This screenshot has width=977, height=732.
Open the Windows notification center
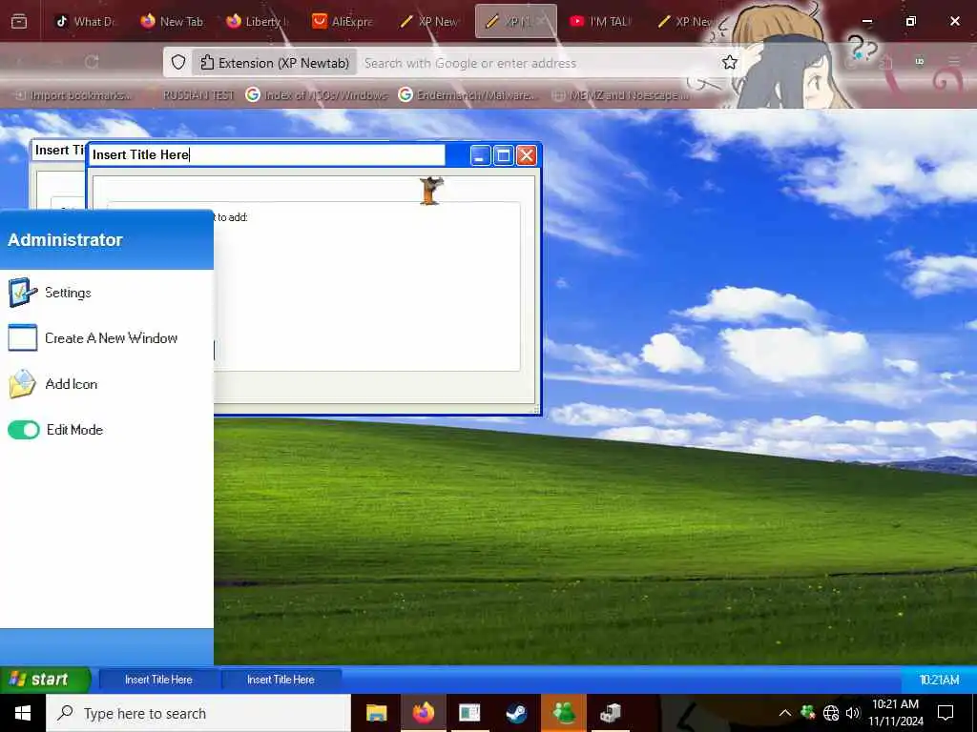point(946,713)
